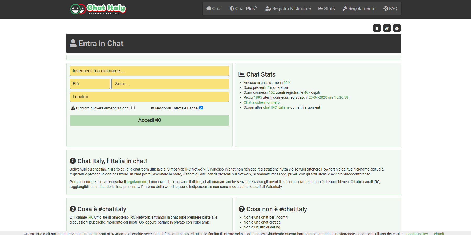Open the Chat menu item
This screenshot has height=235, width=471.
click(214, 9)
